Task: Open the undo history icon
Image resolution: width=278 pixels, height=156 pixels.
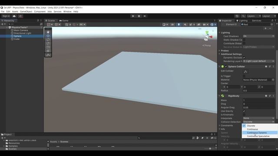Action: (x=237, y=16)
